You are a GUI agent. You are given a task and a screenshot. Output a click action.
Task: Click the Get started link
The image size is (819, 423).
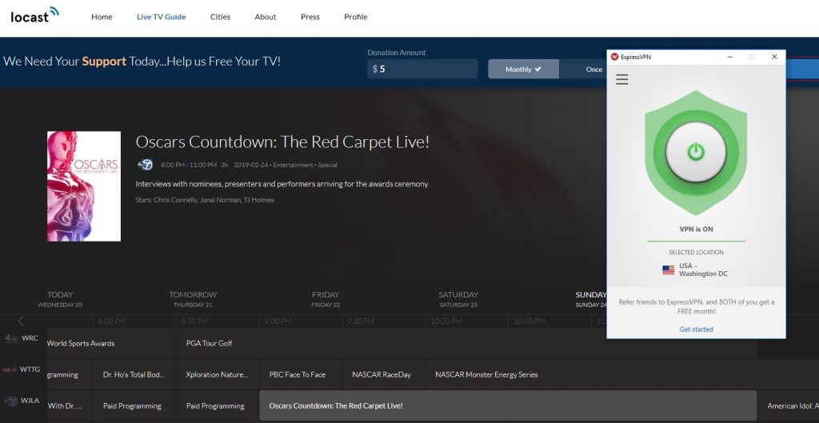pyautogui.click(x=696, y=329)
